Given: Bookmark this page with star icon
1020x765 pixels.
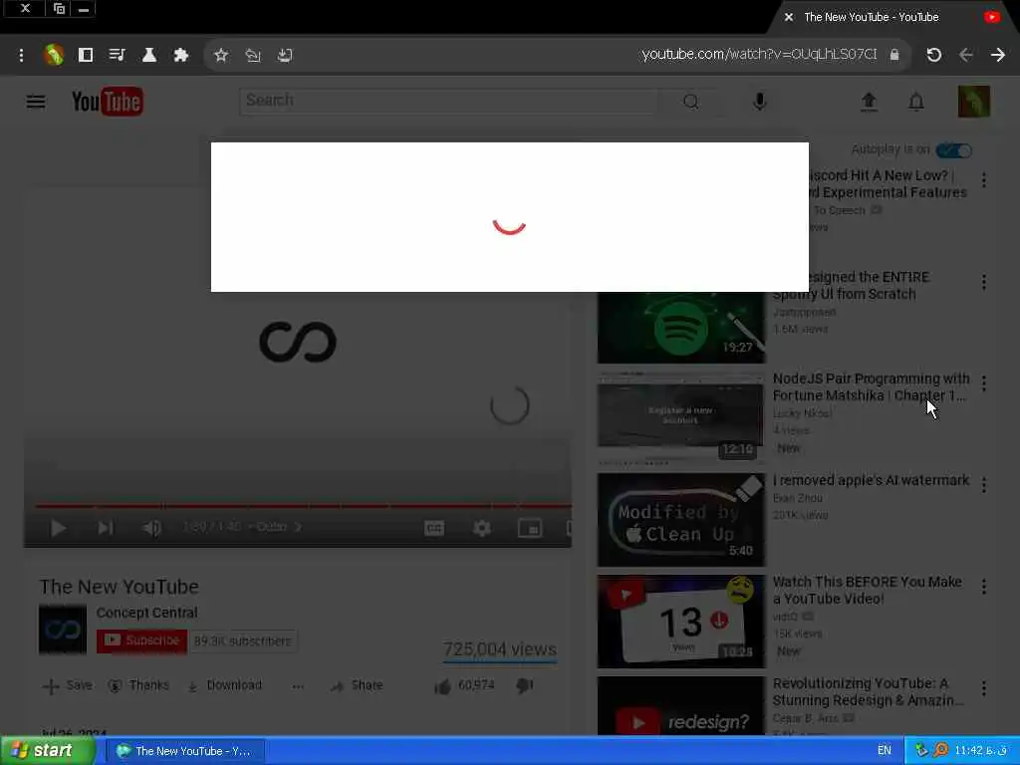Looking at the screenshot, I should (x=221, y=56).
